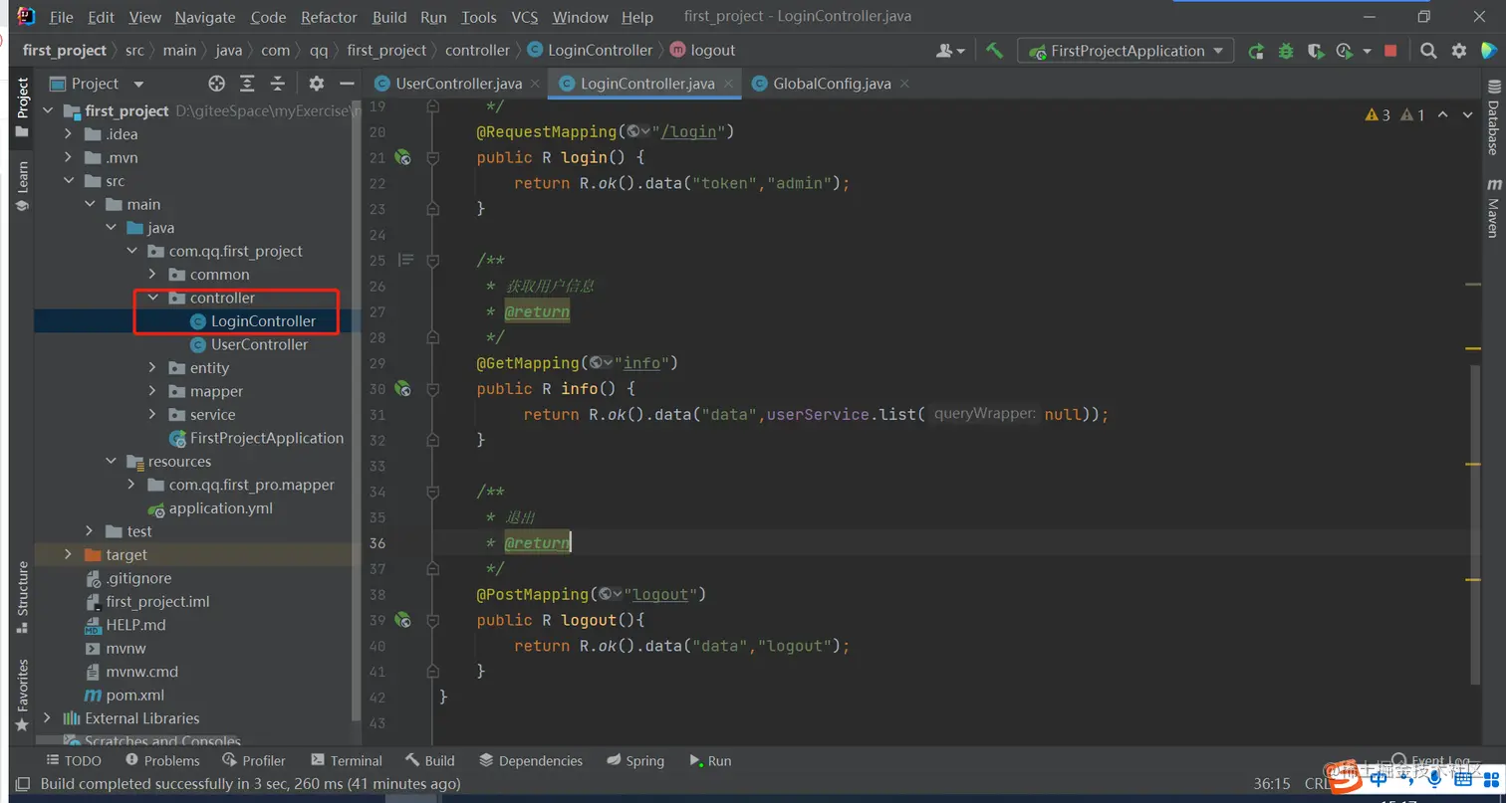This screenshot has width=1506, height=803.
Task: Switch to the UserController.java tab
Action: click(458, 84)
